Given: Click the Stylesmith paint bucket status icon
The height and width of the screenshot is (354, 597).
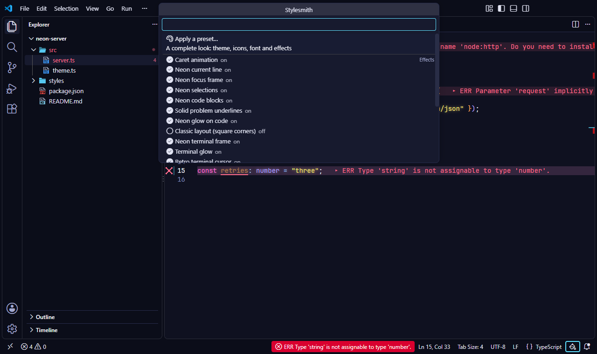Looking at the screenshot, I should [x=573, y=347].
